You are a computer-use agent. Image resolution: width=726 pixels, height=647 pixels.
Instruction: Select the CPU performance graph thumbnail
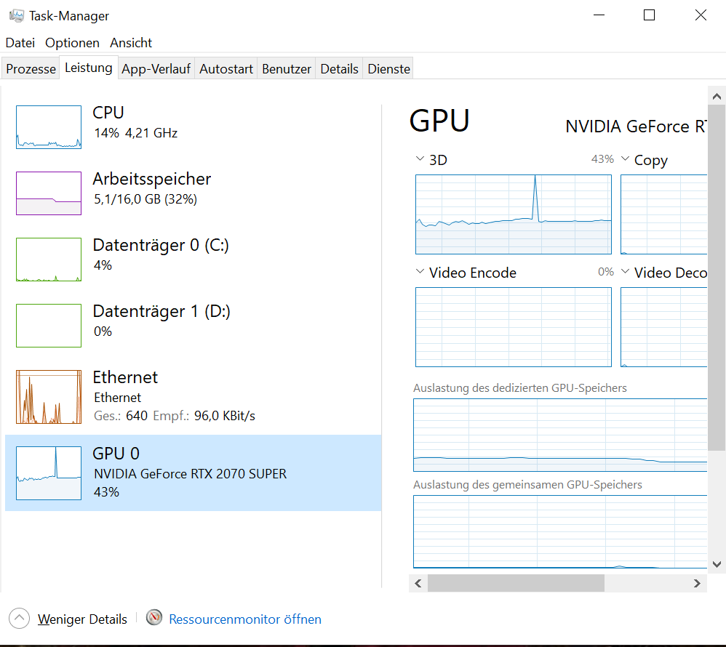click(49, 127)
